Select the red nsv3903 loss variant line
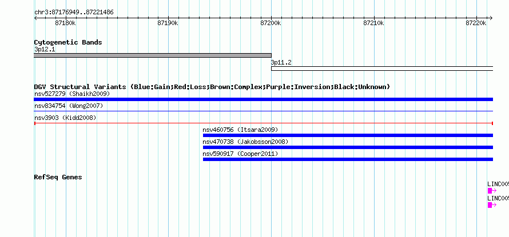The height and width of the screenshot is (237, 509). pos(263,123)
